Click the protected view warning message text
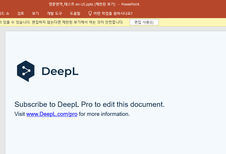 tap(62, 22)
